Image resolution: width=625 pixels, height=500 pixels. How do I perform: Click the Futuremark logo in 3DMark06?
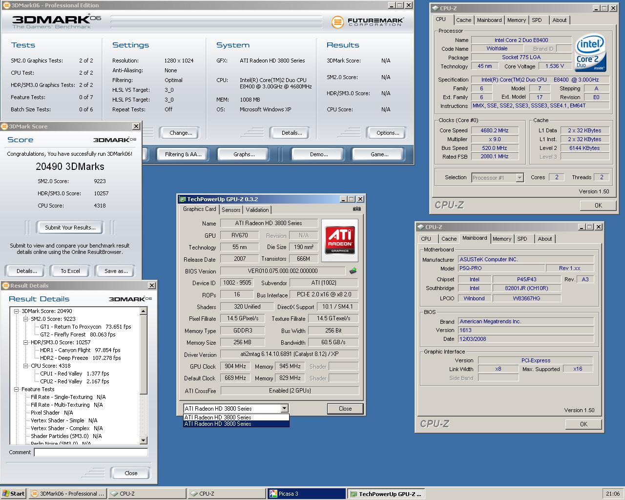click(x=367, y=22)
